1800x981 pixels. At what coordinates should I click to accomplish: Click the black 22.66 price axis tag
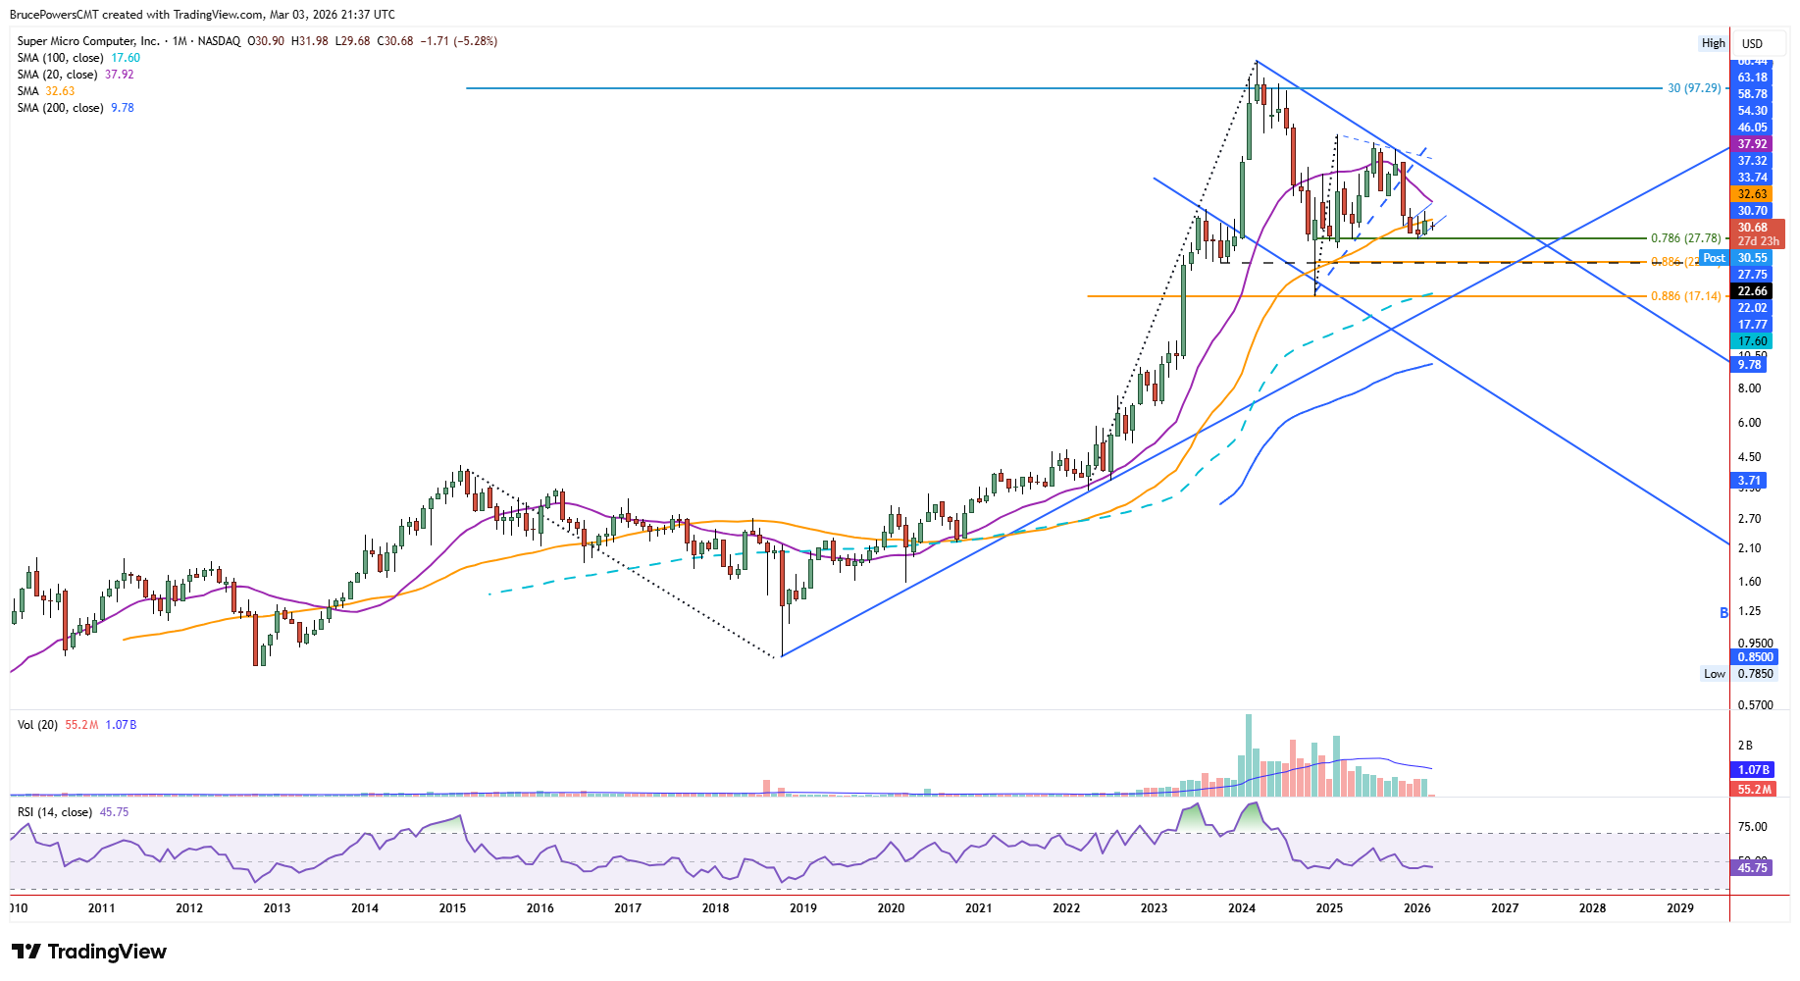click(1752, 291)
